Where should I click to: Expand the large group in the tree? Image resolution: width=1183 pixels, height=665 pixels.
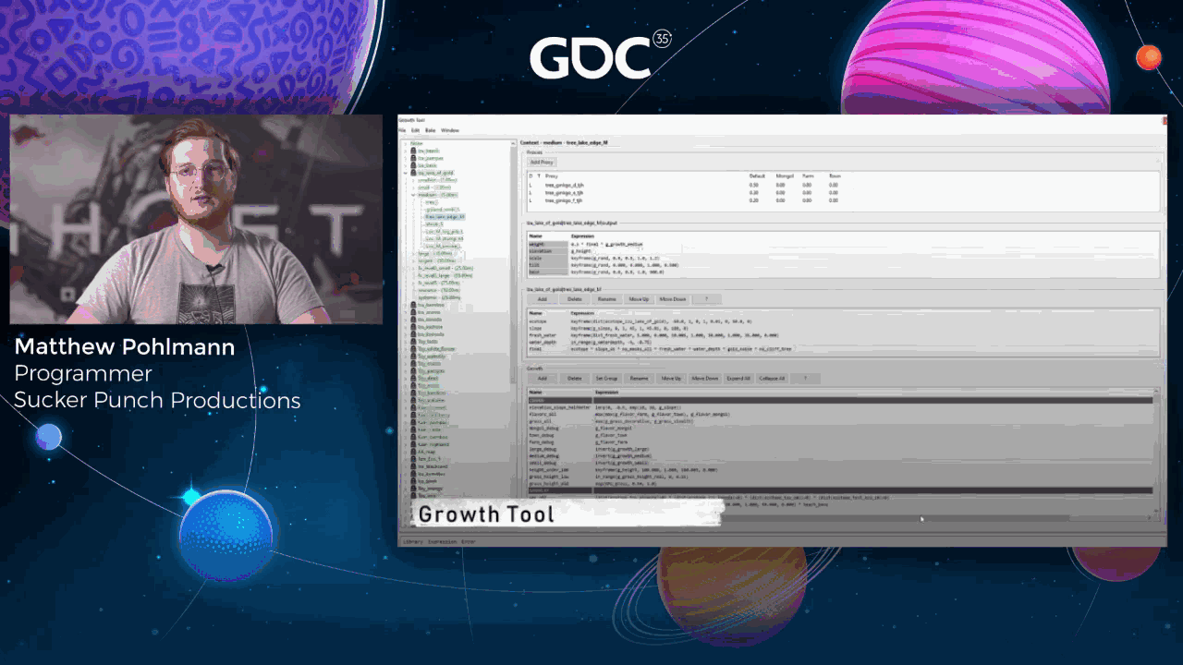[x=413, y=253]
